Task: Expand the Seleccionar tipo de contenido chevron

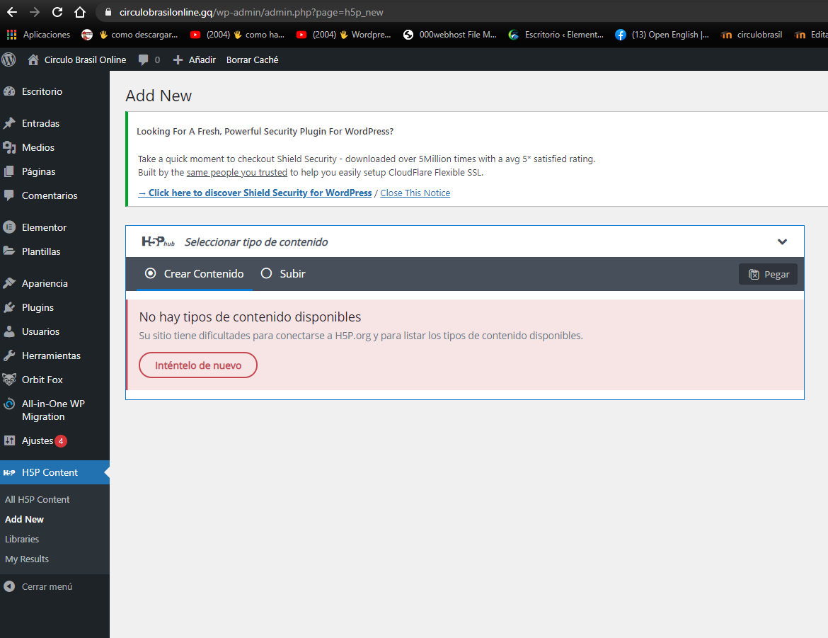Action: click(x=782, y=241)
